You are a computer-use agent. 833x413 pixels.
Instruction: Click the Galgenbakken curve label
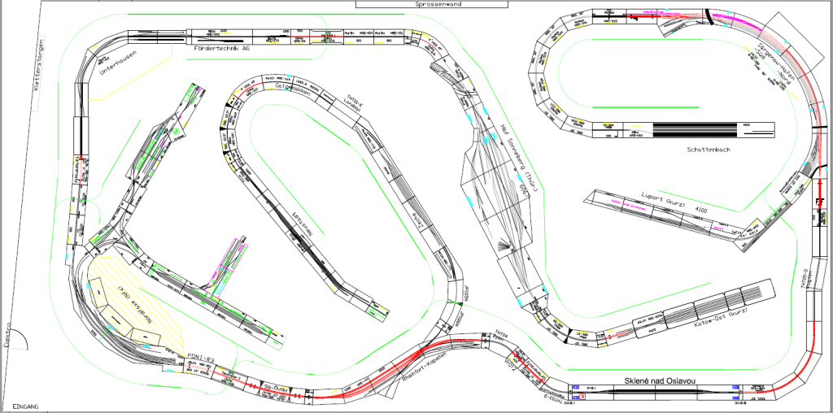pyautogui.click(x=294, y=86)
